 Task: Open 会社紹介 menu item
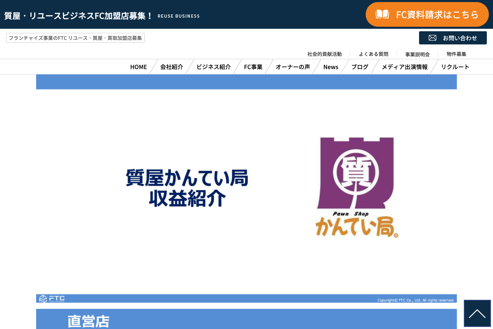[x=172, y=67]
